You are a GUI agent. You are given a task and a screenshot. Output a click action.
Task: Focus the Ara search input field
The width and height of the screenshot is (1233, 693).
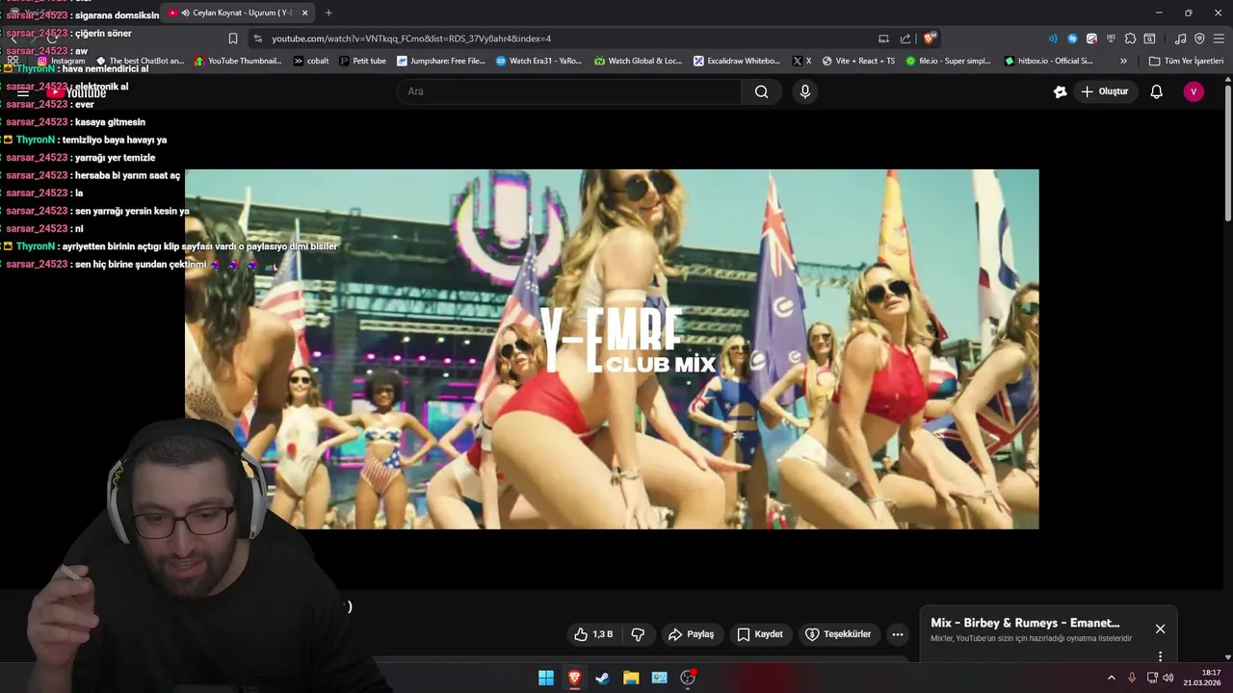pyautogui.click(x=568, y=91)
